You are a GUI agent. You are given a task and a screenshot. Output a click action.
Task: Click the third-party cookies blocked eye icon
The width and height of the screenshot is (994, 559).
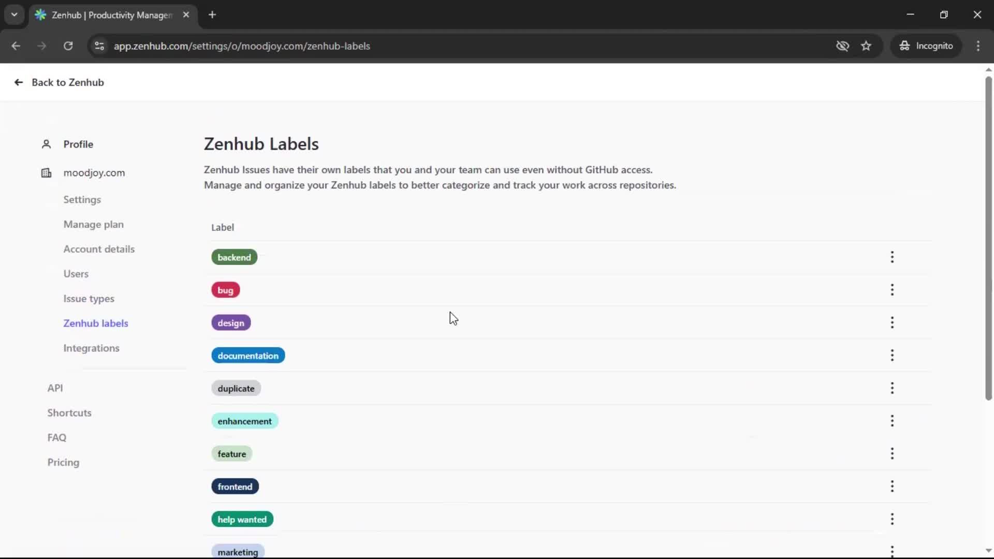tap(843, 46)
